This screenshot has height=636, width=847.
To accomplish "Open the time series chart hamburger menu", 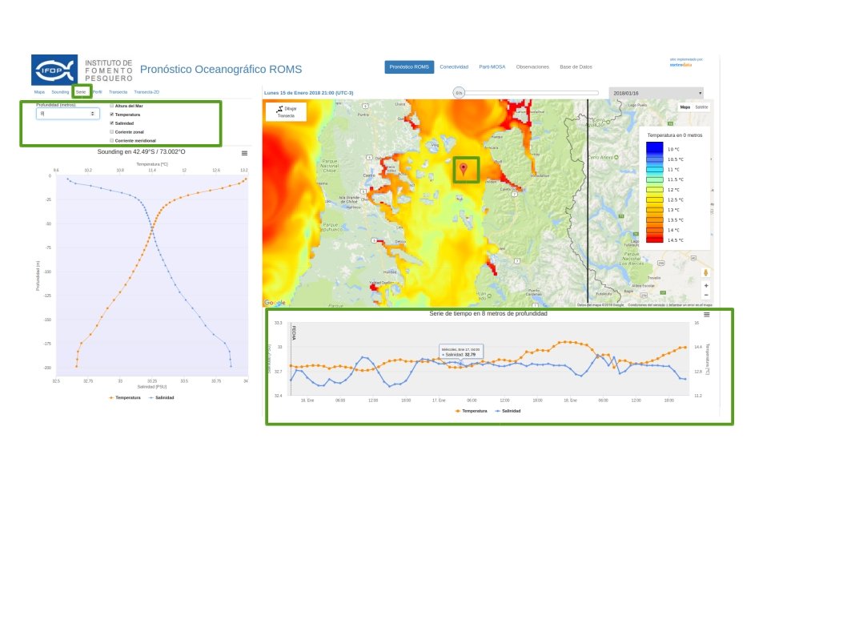I will click(x=706, y=315).
